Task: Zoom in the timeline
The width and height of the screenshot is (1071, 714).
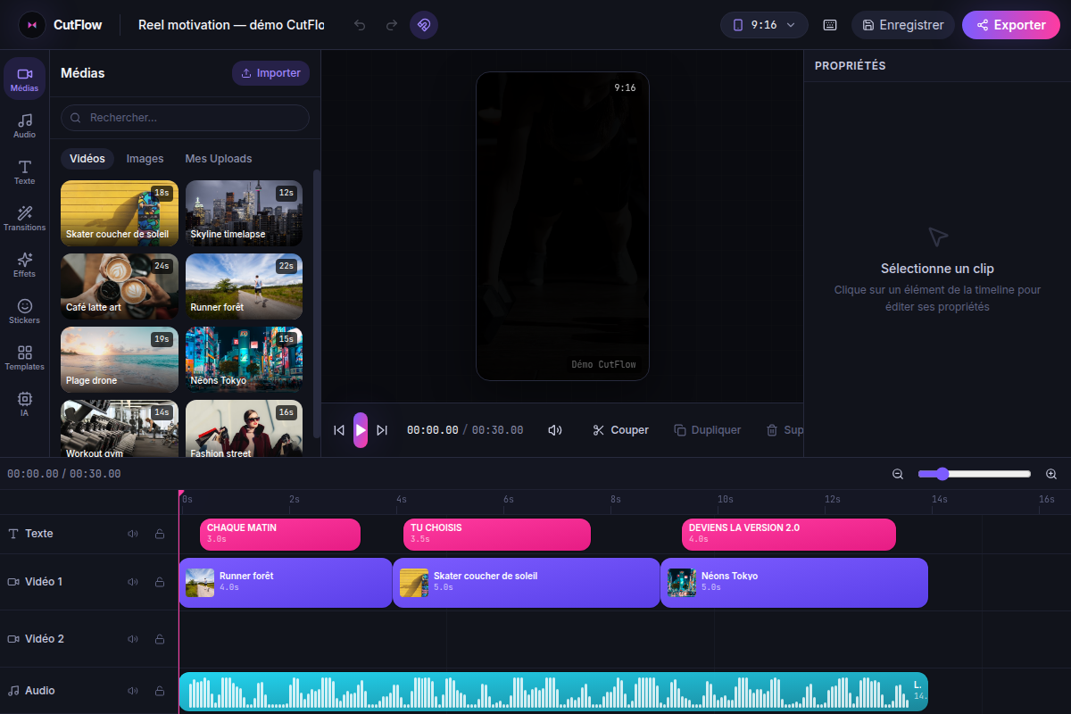Action: [x=1051, y=474]
